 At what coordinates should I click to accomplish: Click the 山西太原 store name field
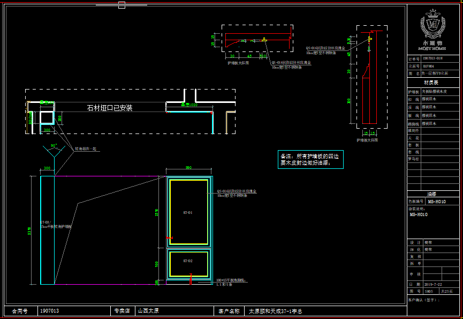(149, 311)
